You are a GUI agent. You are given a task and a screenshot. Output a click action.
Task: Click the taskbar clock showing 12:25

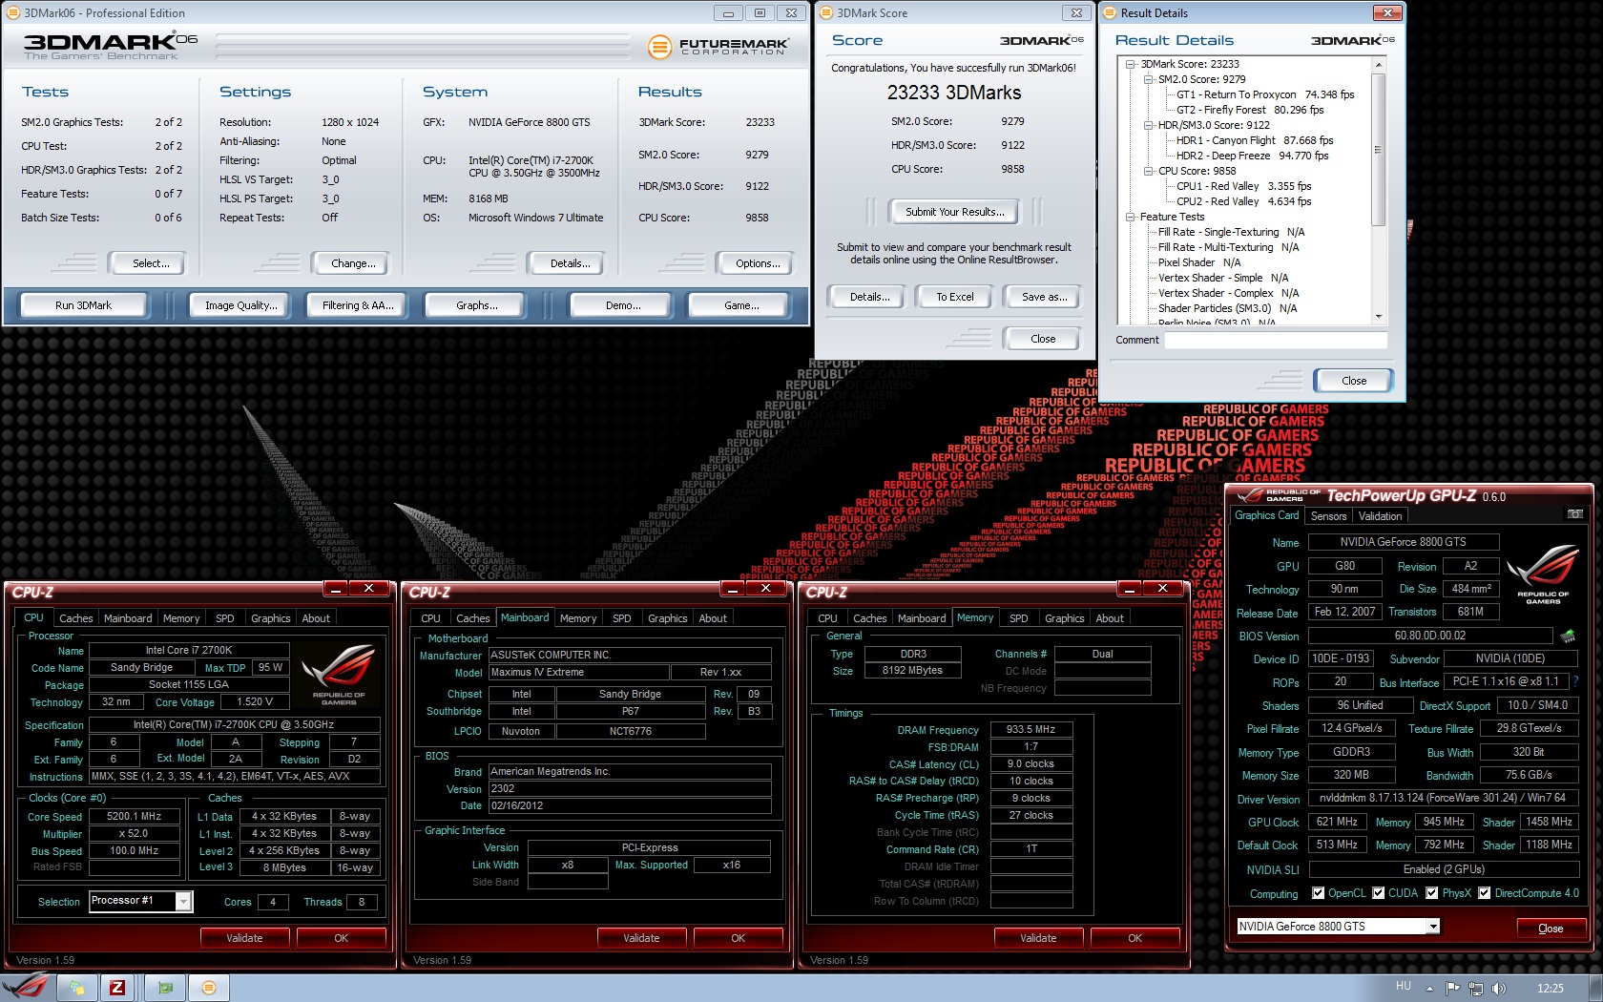tap(1551, 988)
